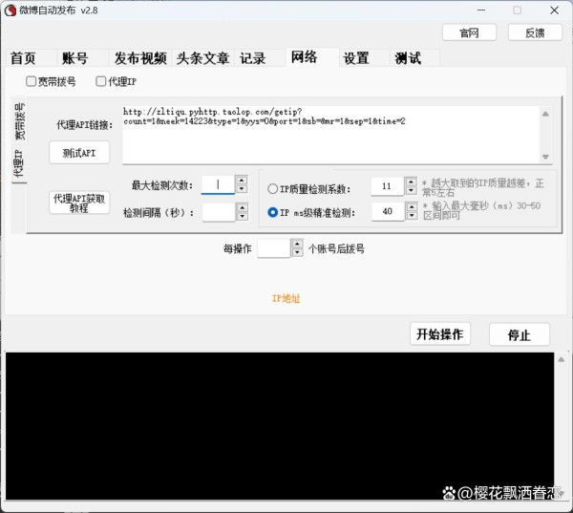Decrease ms级精准检测 value with down arrow
This screenshot has height=513, width=573.
(x=412, y=216)
